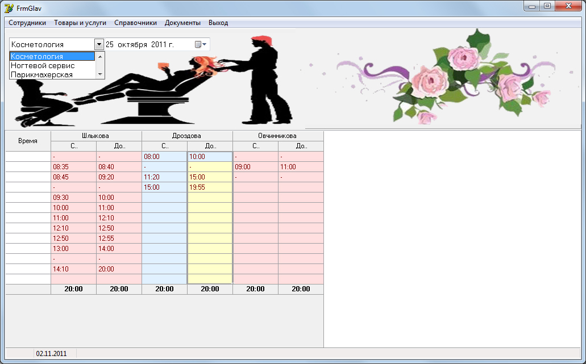Open the Справочники menu
Viewport: 586px width, 364px height.
coord(135,23)
